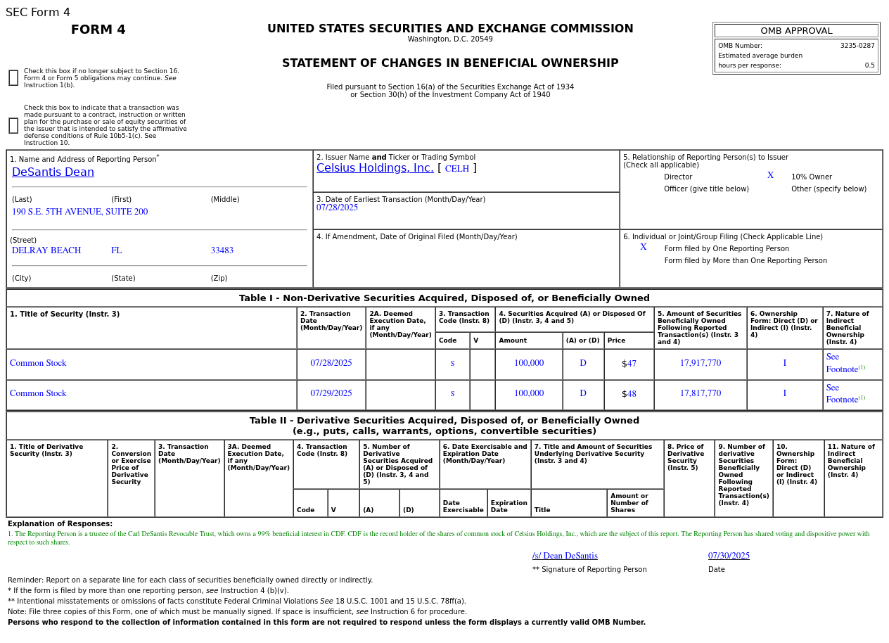Click the state value FL

(116, 250)
